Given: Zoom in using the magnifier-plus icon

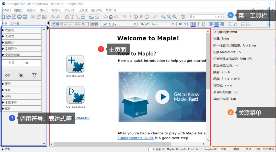Looking at the screenshot, I should [x=164, y=17].
